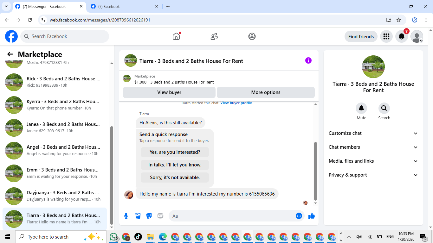Click the More options button
The width and height of the screenshot is (433, 243).
pyautogui.click(x=266, y=92)
